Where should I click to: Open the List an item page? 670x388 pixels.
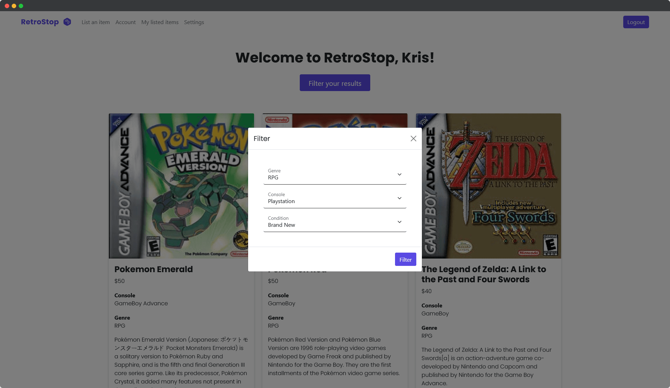[x=96, y=22]
